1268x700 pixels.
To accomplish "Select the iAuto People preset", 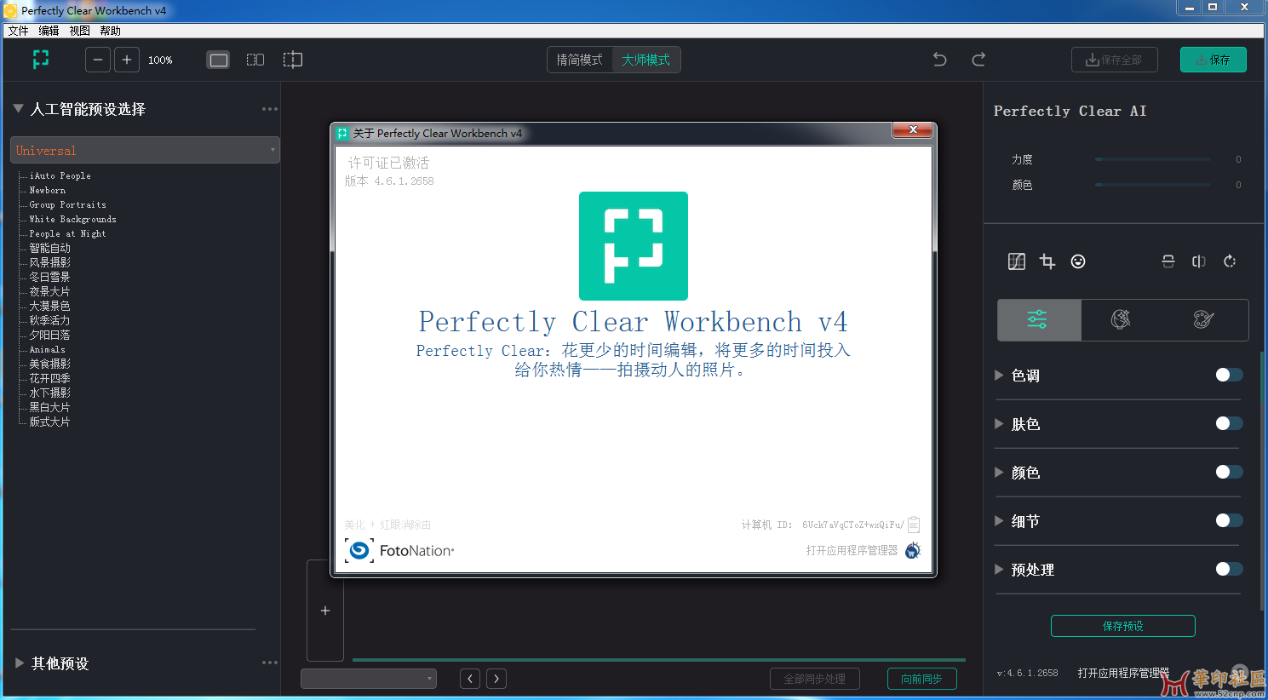I will coord(60,175).
